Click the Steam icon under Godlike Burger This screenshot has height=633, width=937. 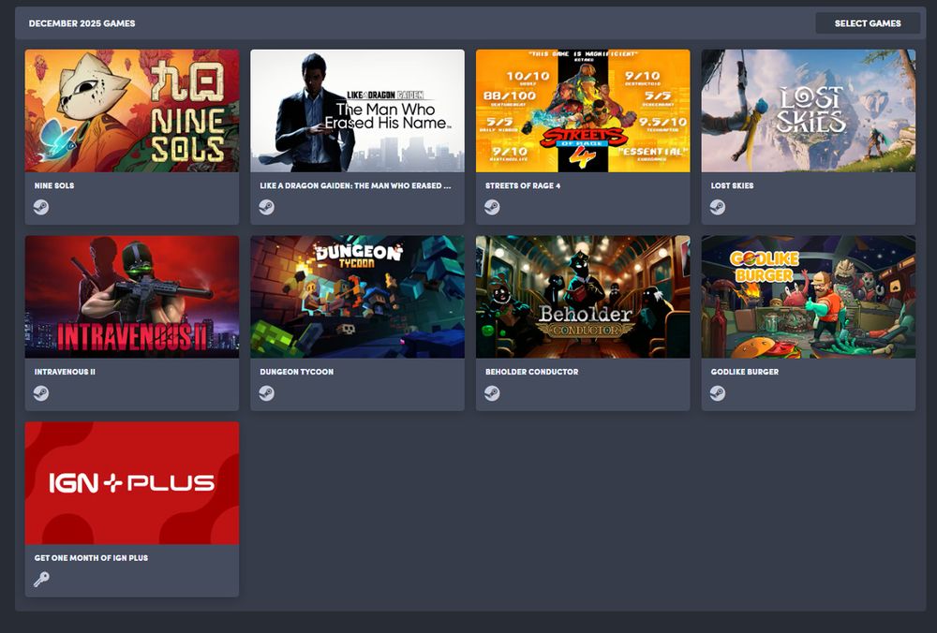click(718, 393)
